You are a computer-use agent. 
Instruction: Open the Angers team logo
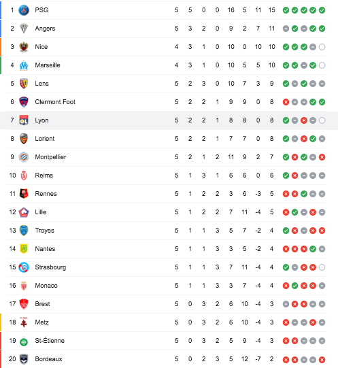[x=24, y=29]
